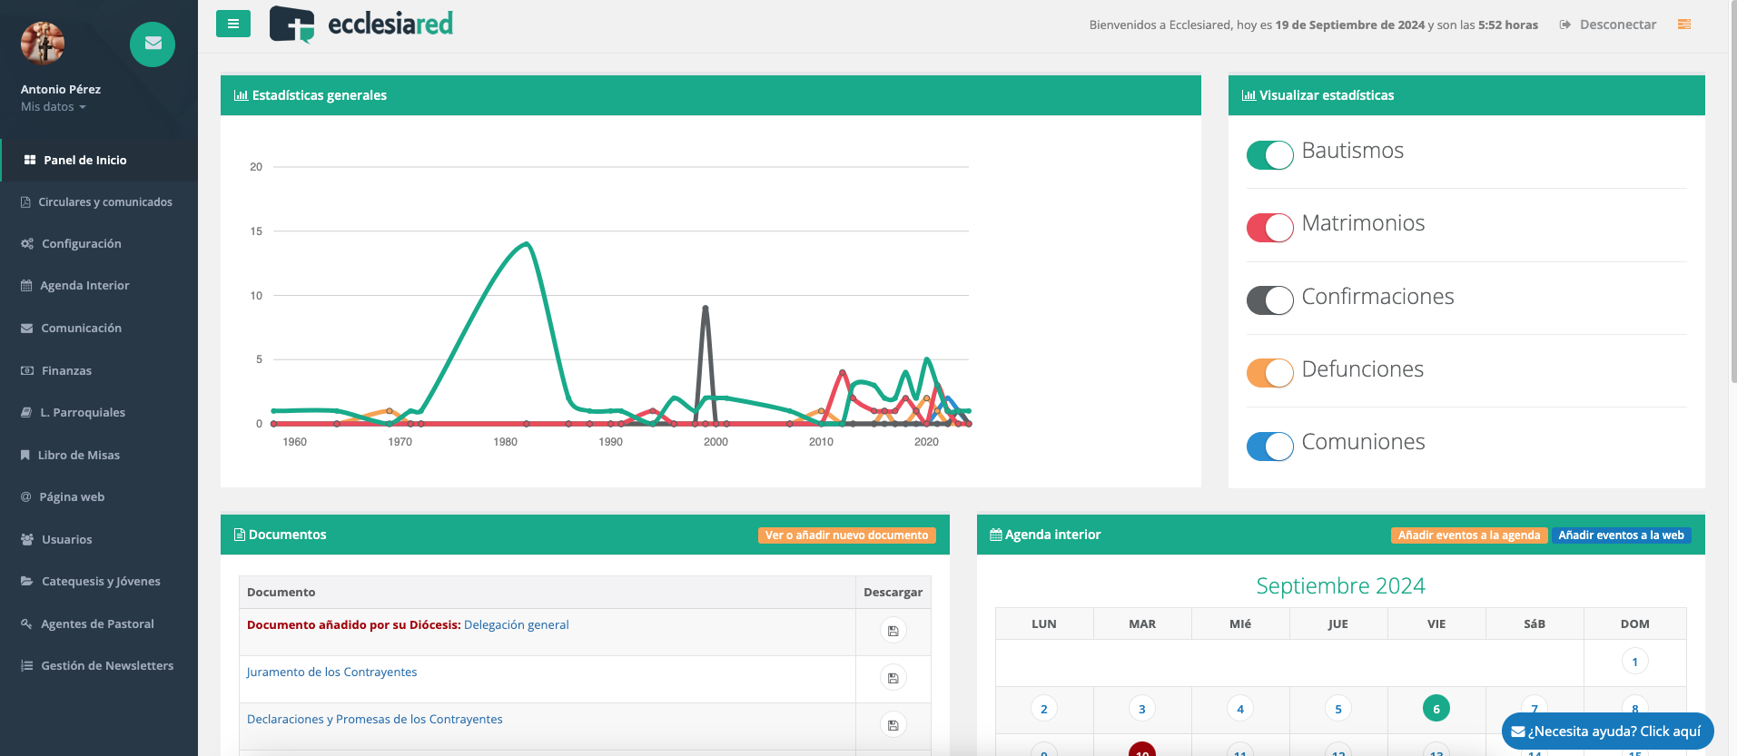1737x756 pixels.
Task: Click the at-sign icon beside Página web
Action: (25, 496)
